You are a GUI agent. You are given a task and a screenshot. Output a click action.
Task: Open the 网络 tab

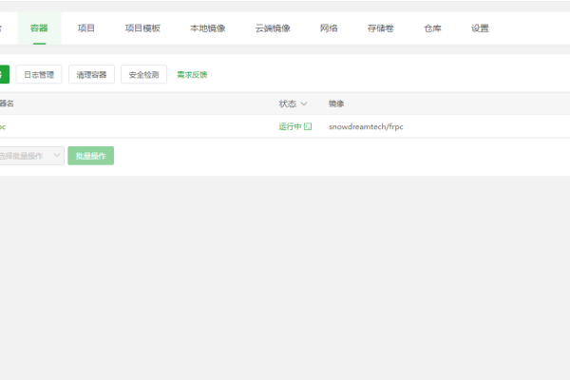pyautogui.click(x=329, y=28)
